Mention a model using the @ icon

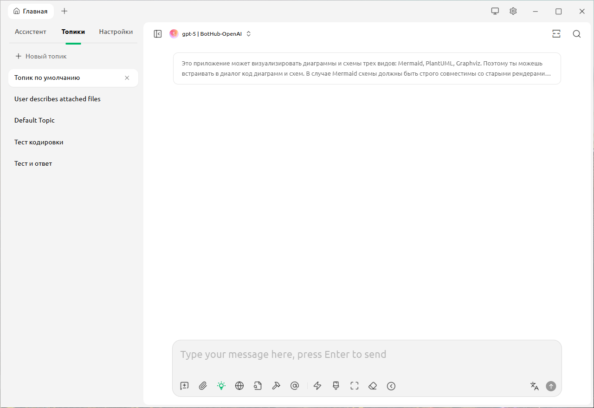pyautogui.click(x=295, y=386)
